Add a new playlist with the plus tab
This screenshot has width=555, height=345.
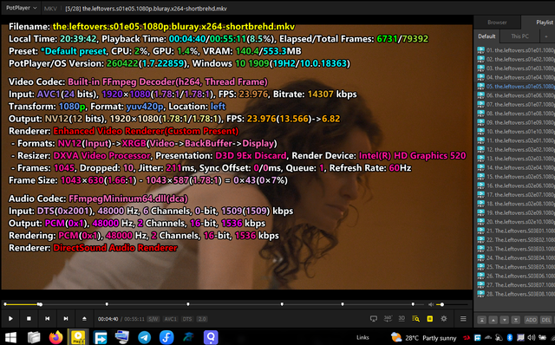545,36
